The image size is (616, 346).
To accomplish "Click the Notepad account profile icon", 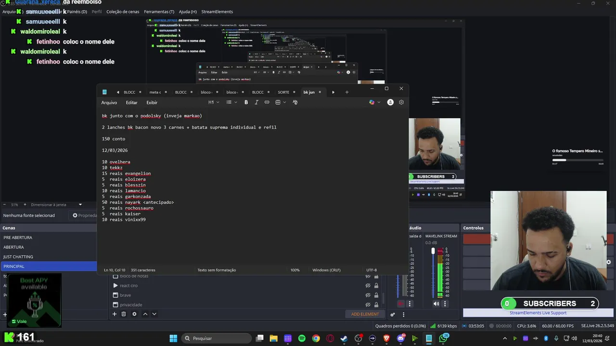I will 390,102.
